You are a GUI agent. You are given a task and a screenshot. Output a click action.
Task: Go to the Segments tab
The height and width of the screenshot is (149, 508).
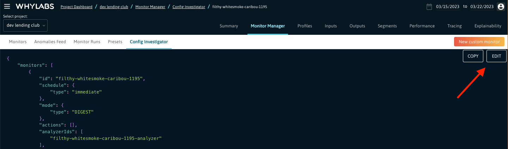[387, 26]
